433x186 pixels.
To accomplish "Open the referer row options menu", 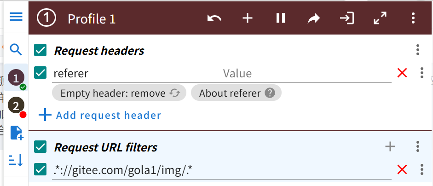I will [421, 73].
